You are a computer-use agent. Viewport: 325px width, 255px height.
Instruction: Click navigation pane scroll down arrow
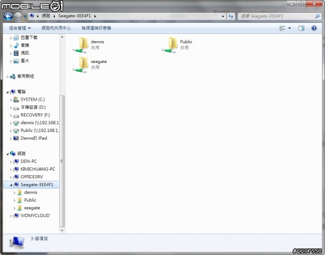(x=62, y=231)
